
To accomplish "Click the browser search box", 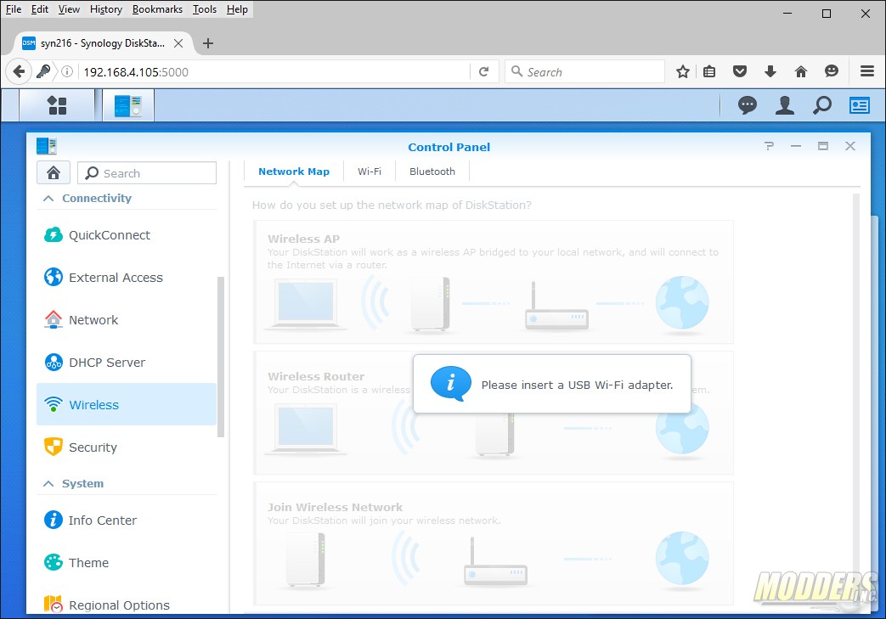I will point(584,71).
